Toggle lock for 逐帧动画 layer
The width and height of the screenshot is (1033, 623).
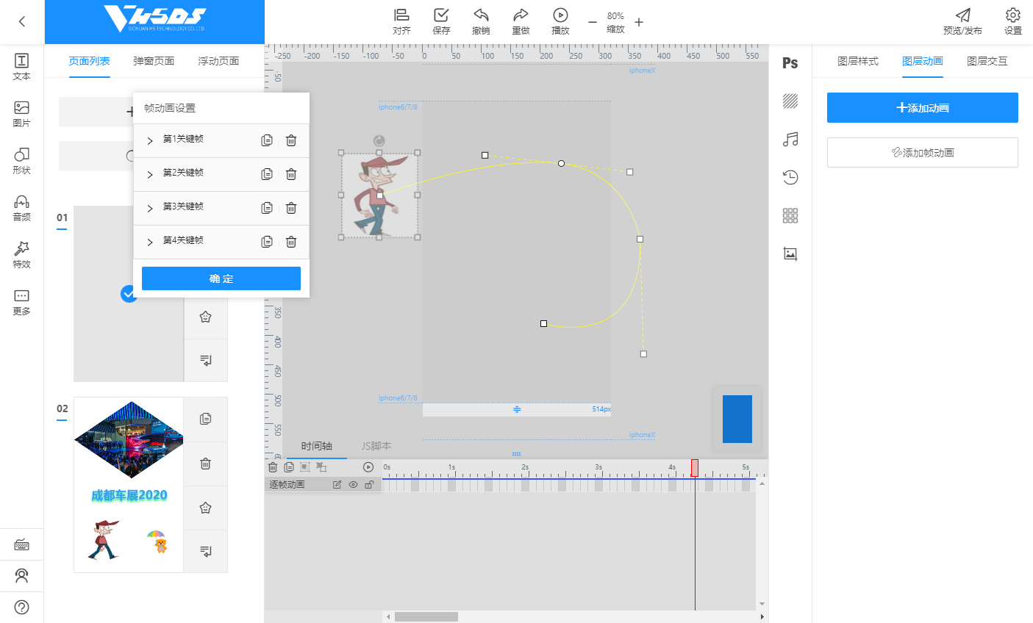369,485
